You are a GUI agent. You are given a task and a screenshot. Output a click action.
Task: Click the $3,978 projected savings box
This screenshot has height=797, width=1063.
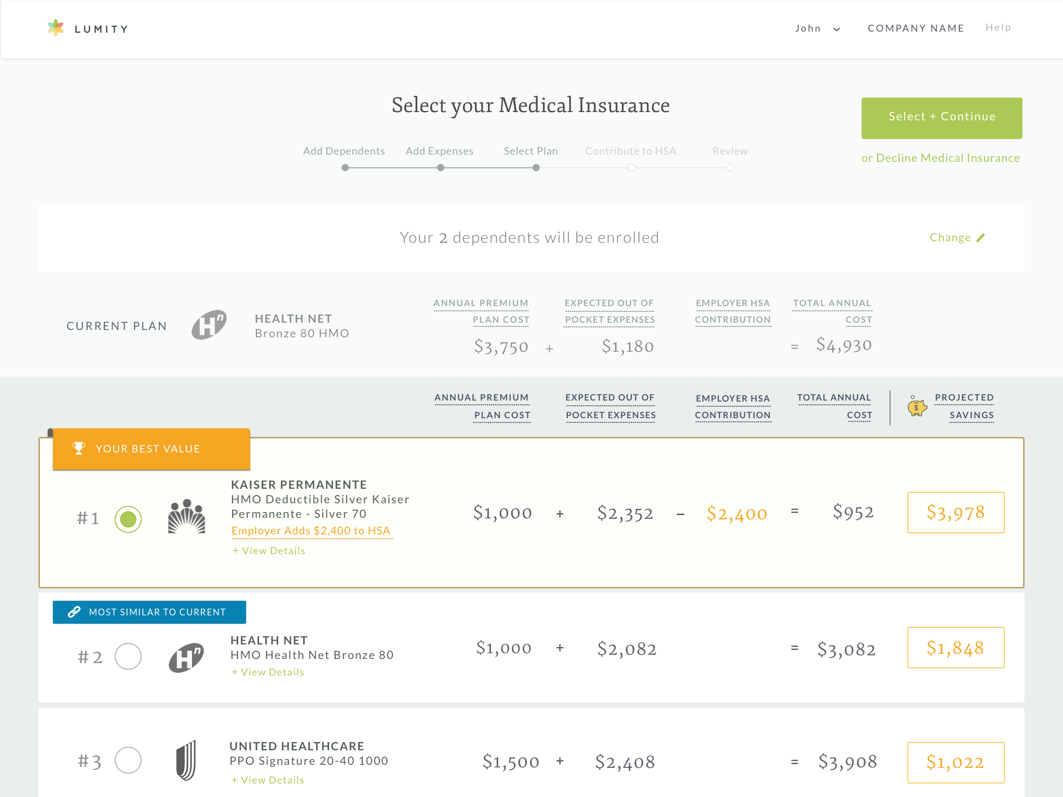tap(956, 513)
